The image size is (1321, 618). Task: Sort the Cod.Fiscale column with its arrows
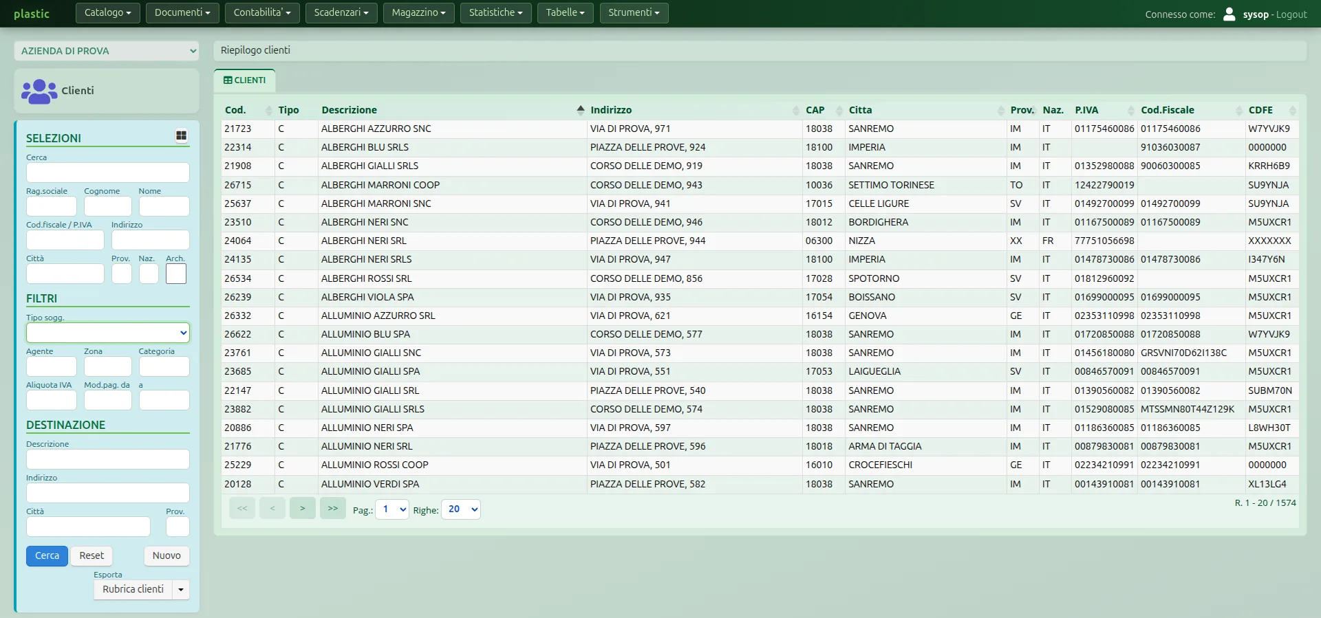click(x=1239, y=110)
